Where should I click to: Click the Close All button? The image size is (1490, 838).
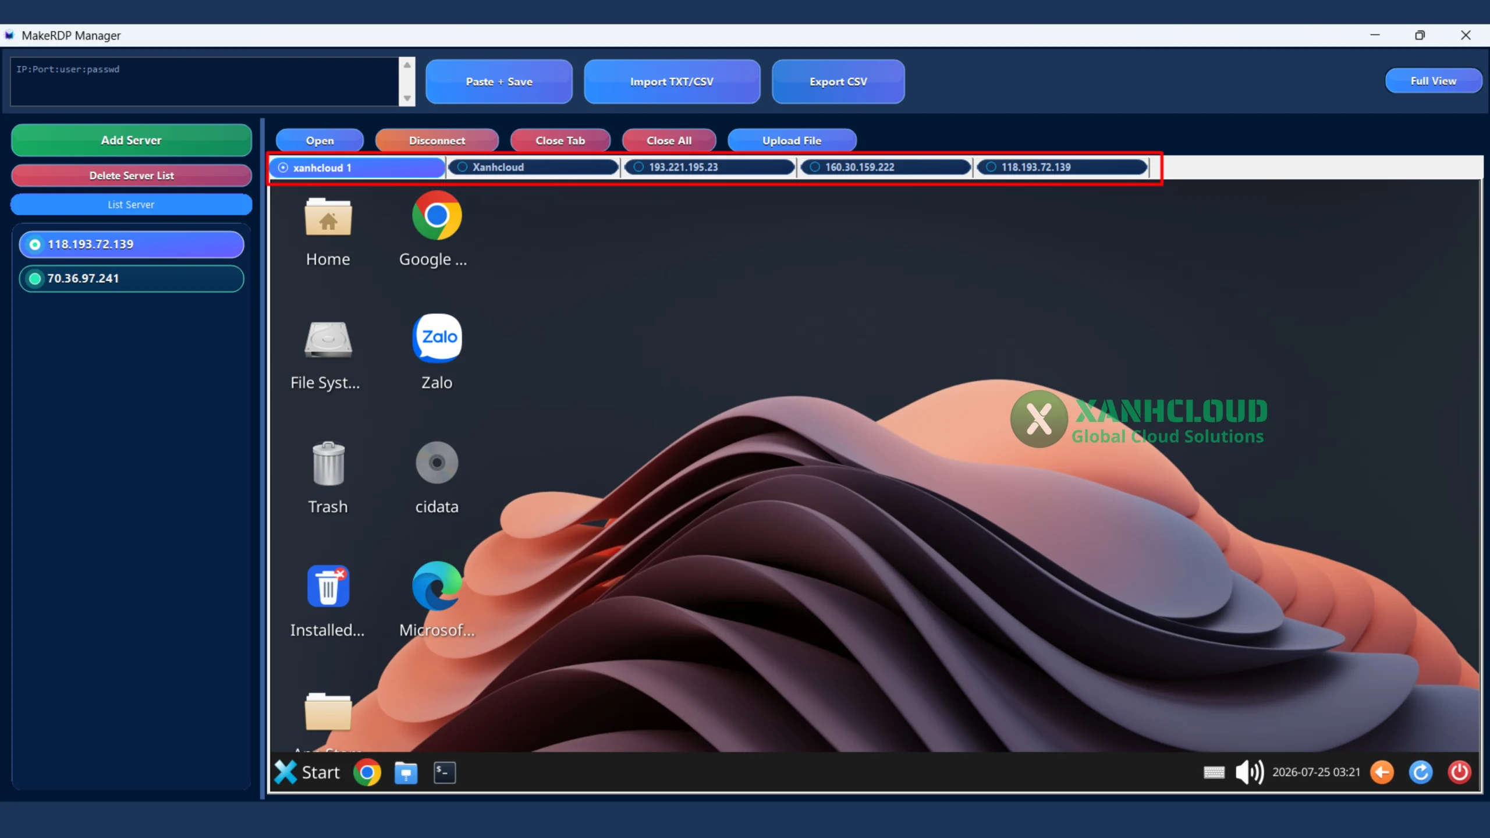(669, 141)
